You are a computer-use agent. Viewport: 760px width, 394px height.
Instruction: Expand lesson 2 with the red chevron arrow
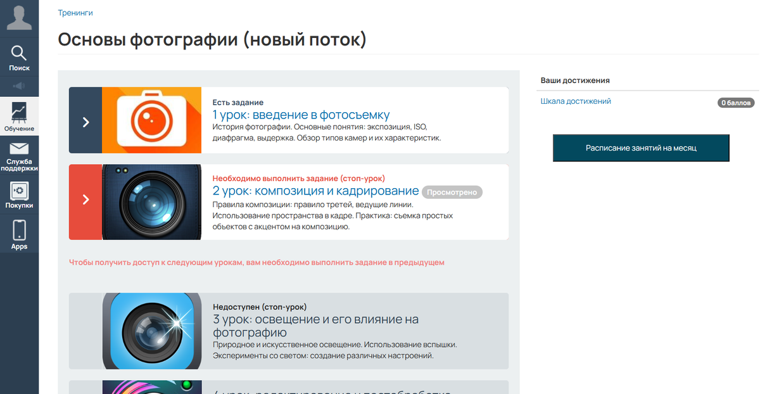click(85, 200)
